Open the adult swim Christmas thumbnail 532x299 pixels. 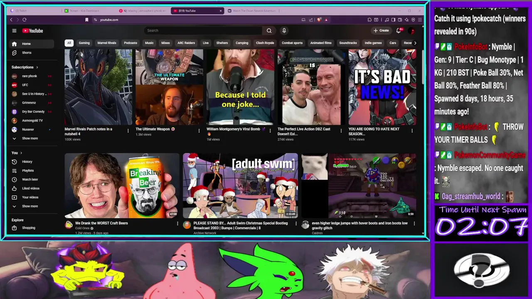(x=240, y=186)
